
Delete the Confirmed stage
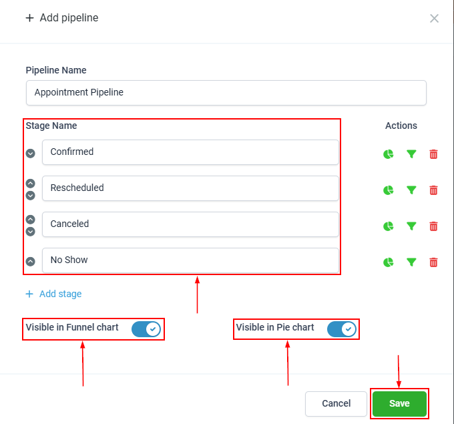coord(433,154)
